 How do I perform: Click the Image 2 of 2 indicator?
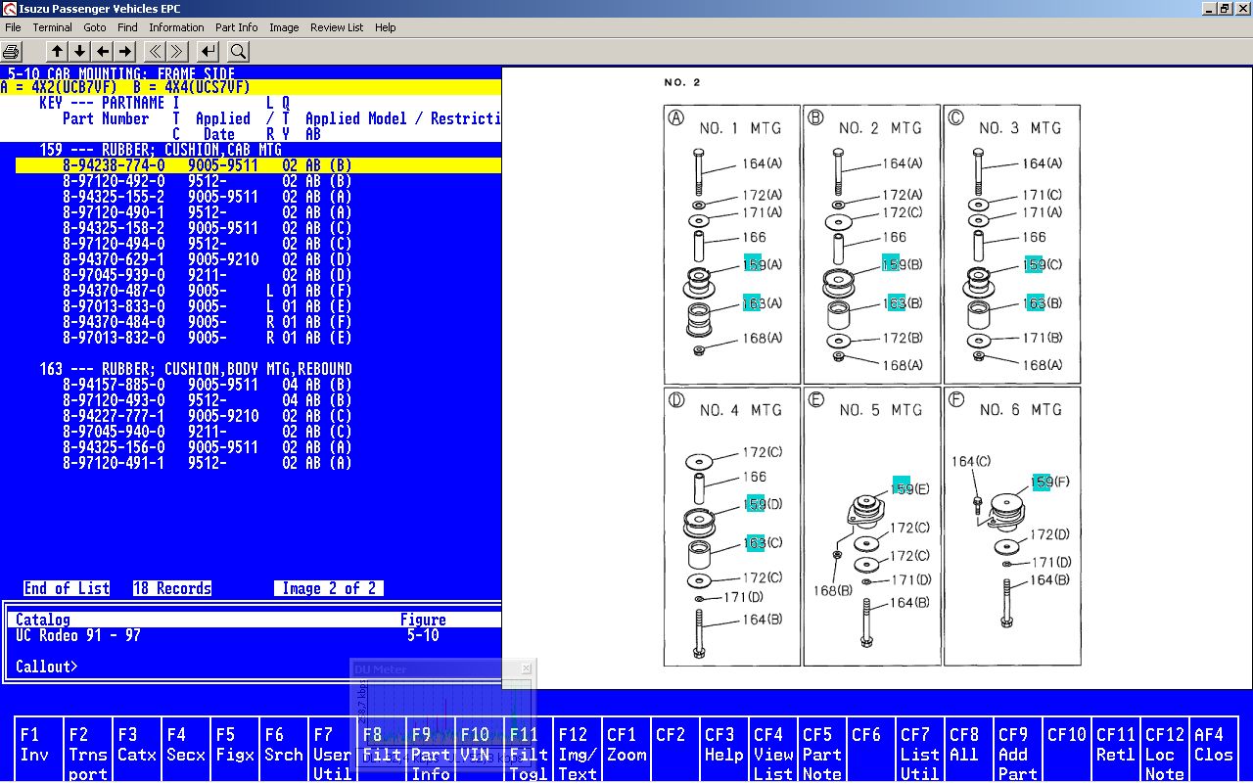click(329, 588)
